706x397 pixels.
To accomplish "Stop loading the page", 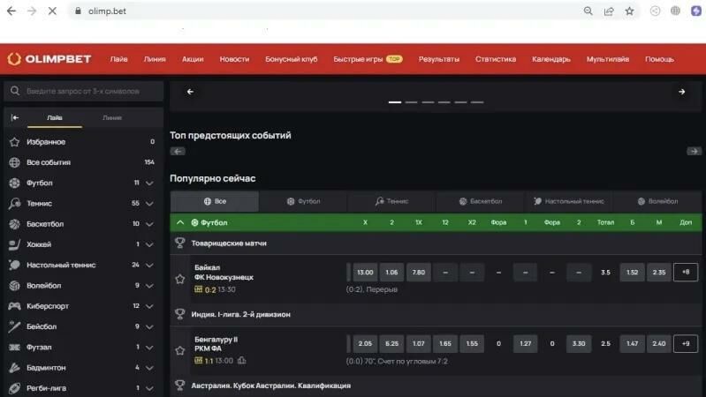I will coord(52,11).
